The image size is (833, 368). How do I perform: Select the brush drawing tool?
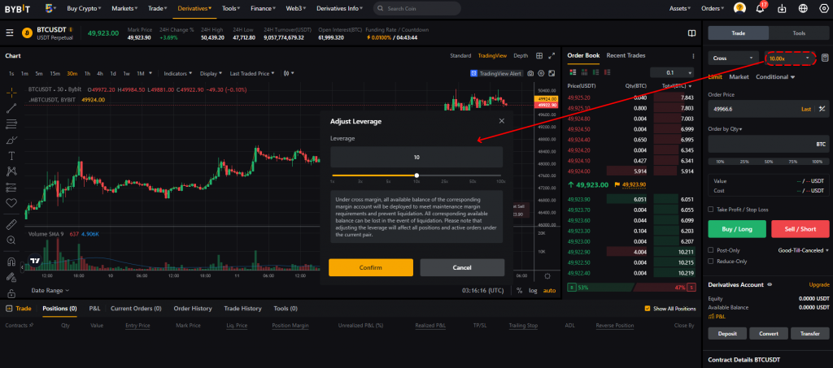coord(11,141)
